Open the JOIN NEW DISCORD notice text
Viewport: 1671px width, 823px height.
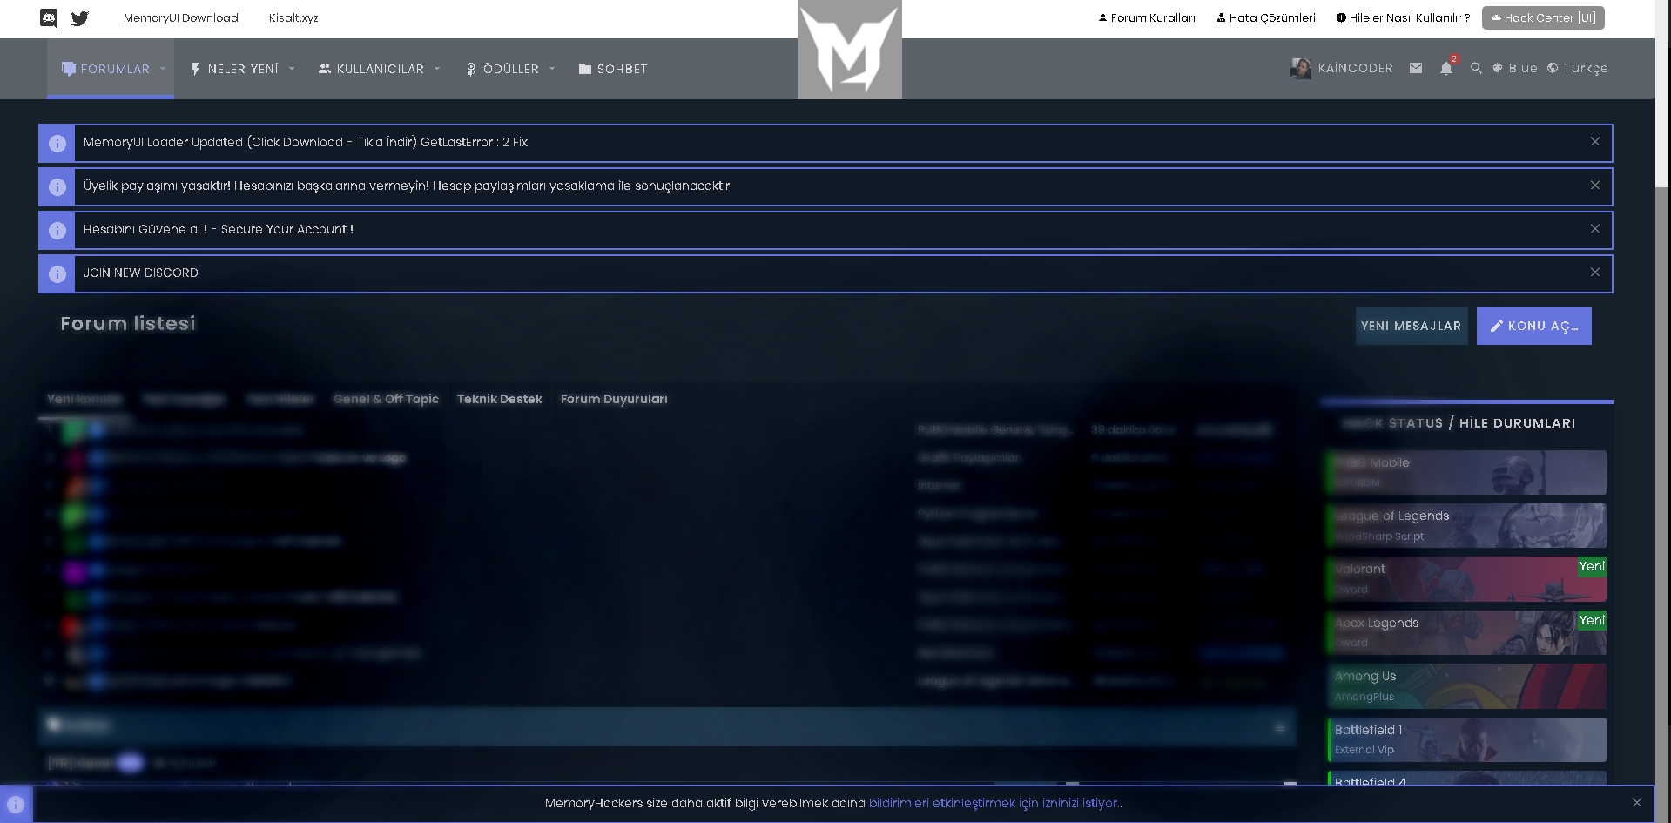pos(141,273)
